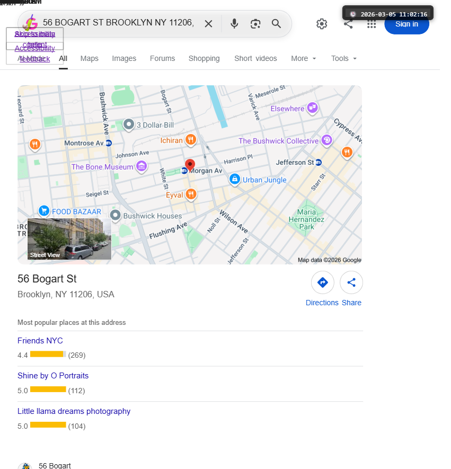
Task: Switch to the Short videos tab
Action: coord(255,59)
